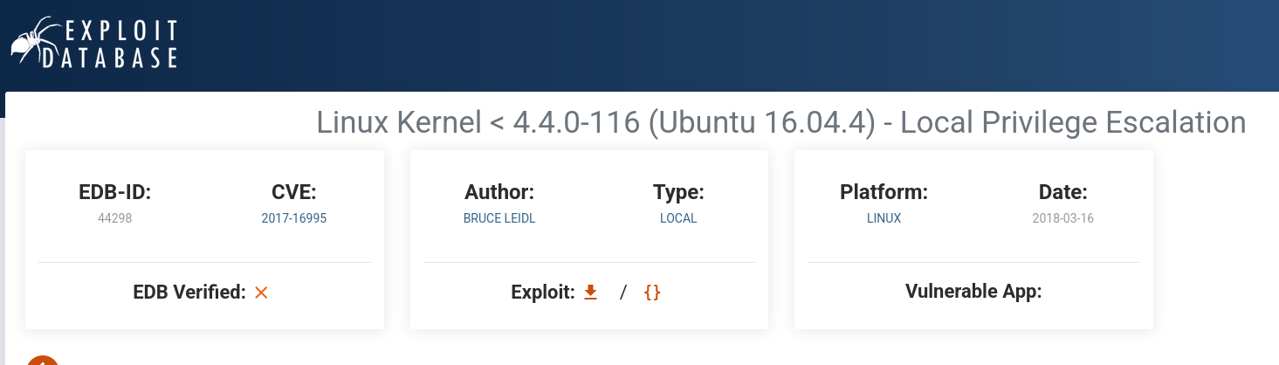The height and width of the screenshot is (365, 1279).
Task: Click the "Author:" heading
Action: pos(499,192)
